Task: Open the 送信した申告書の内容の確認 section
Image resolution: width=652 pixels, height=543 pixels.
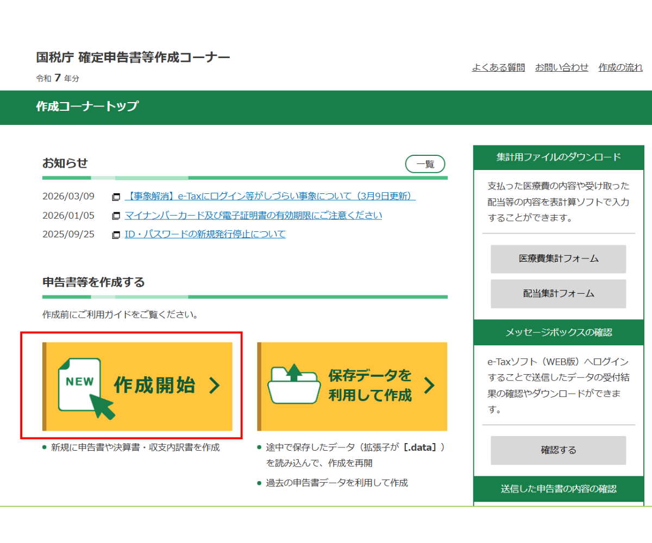Action: 558,489
